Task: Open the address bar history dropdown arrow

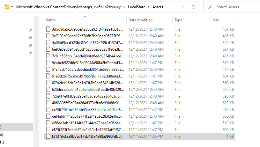Action: pyautogui.click(x=183, y=7)
